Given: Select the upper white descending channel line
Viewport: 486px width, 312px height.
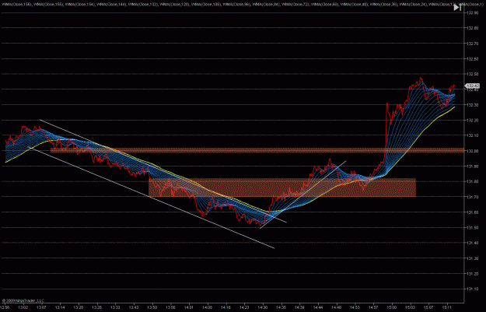Looking at the screenshot, I should click(x=163, y=171).
